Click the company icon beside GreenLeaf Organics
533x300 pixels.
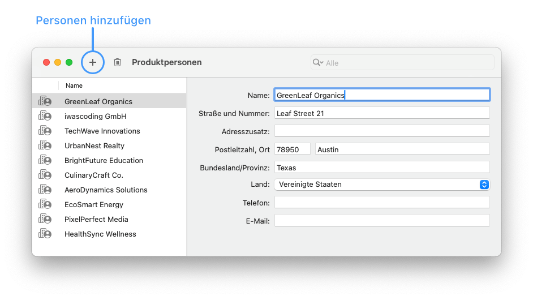point(45,102)
